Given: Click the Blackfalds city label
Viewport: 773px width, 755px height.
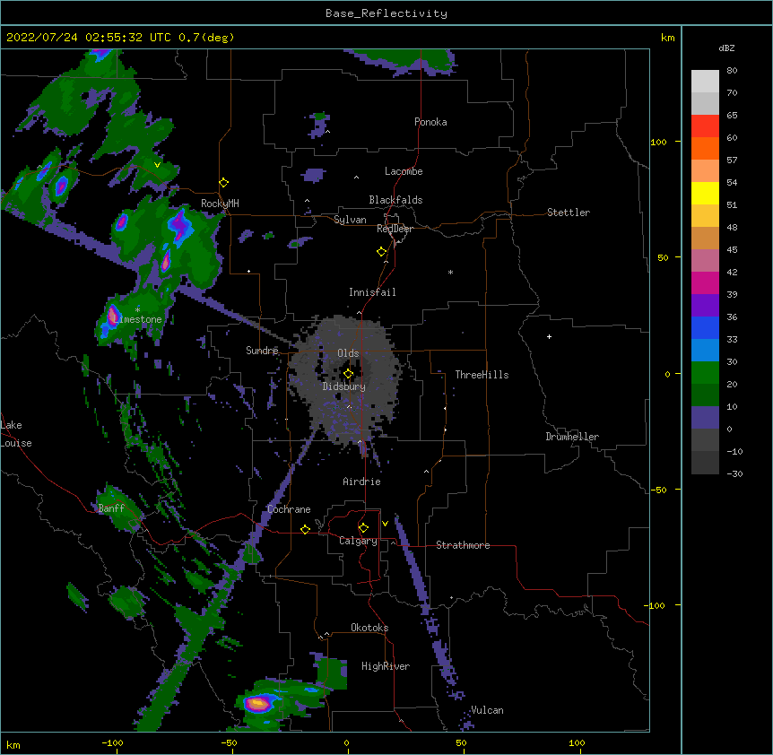Looking at the screenshot, I should pyautogui.click(x=395, y=200).
